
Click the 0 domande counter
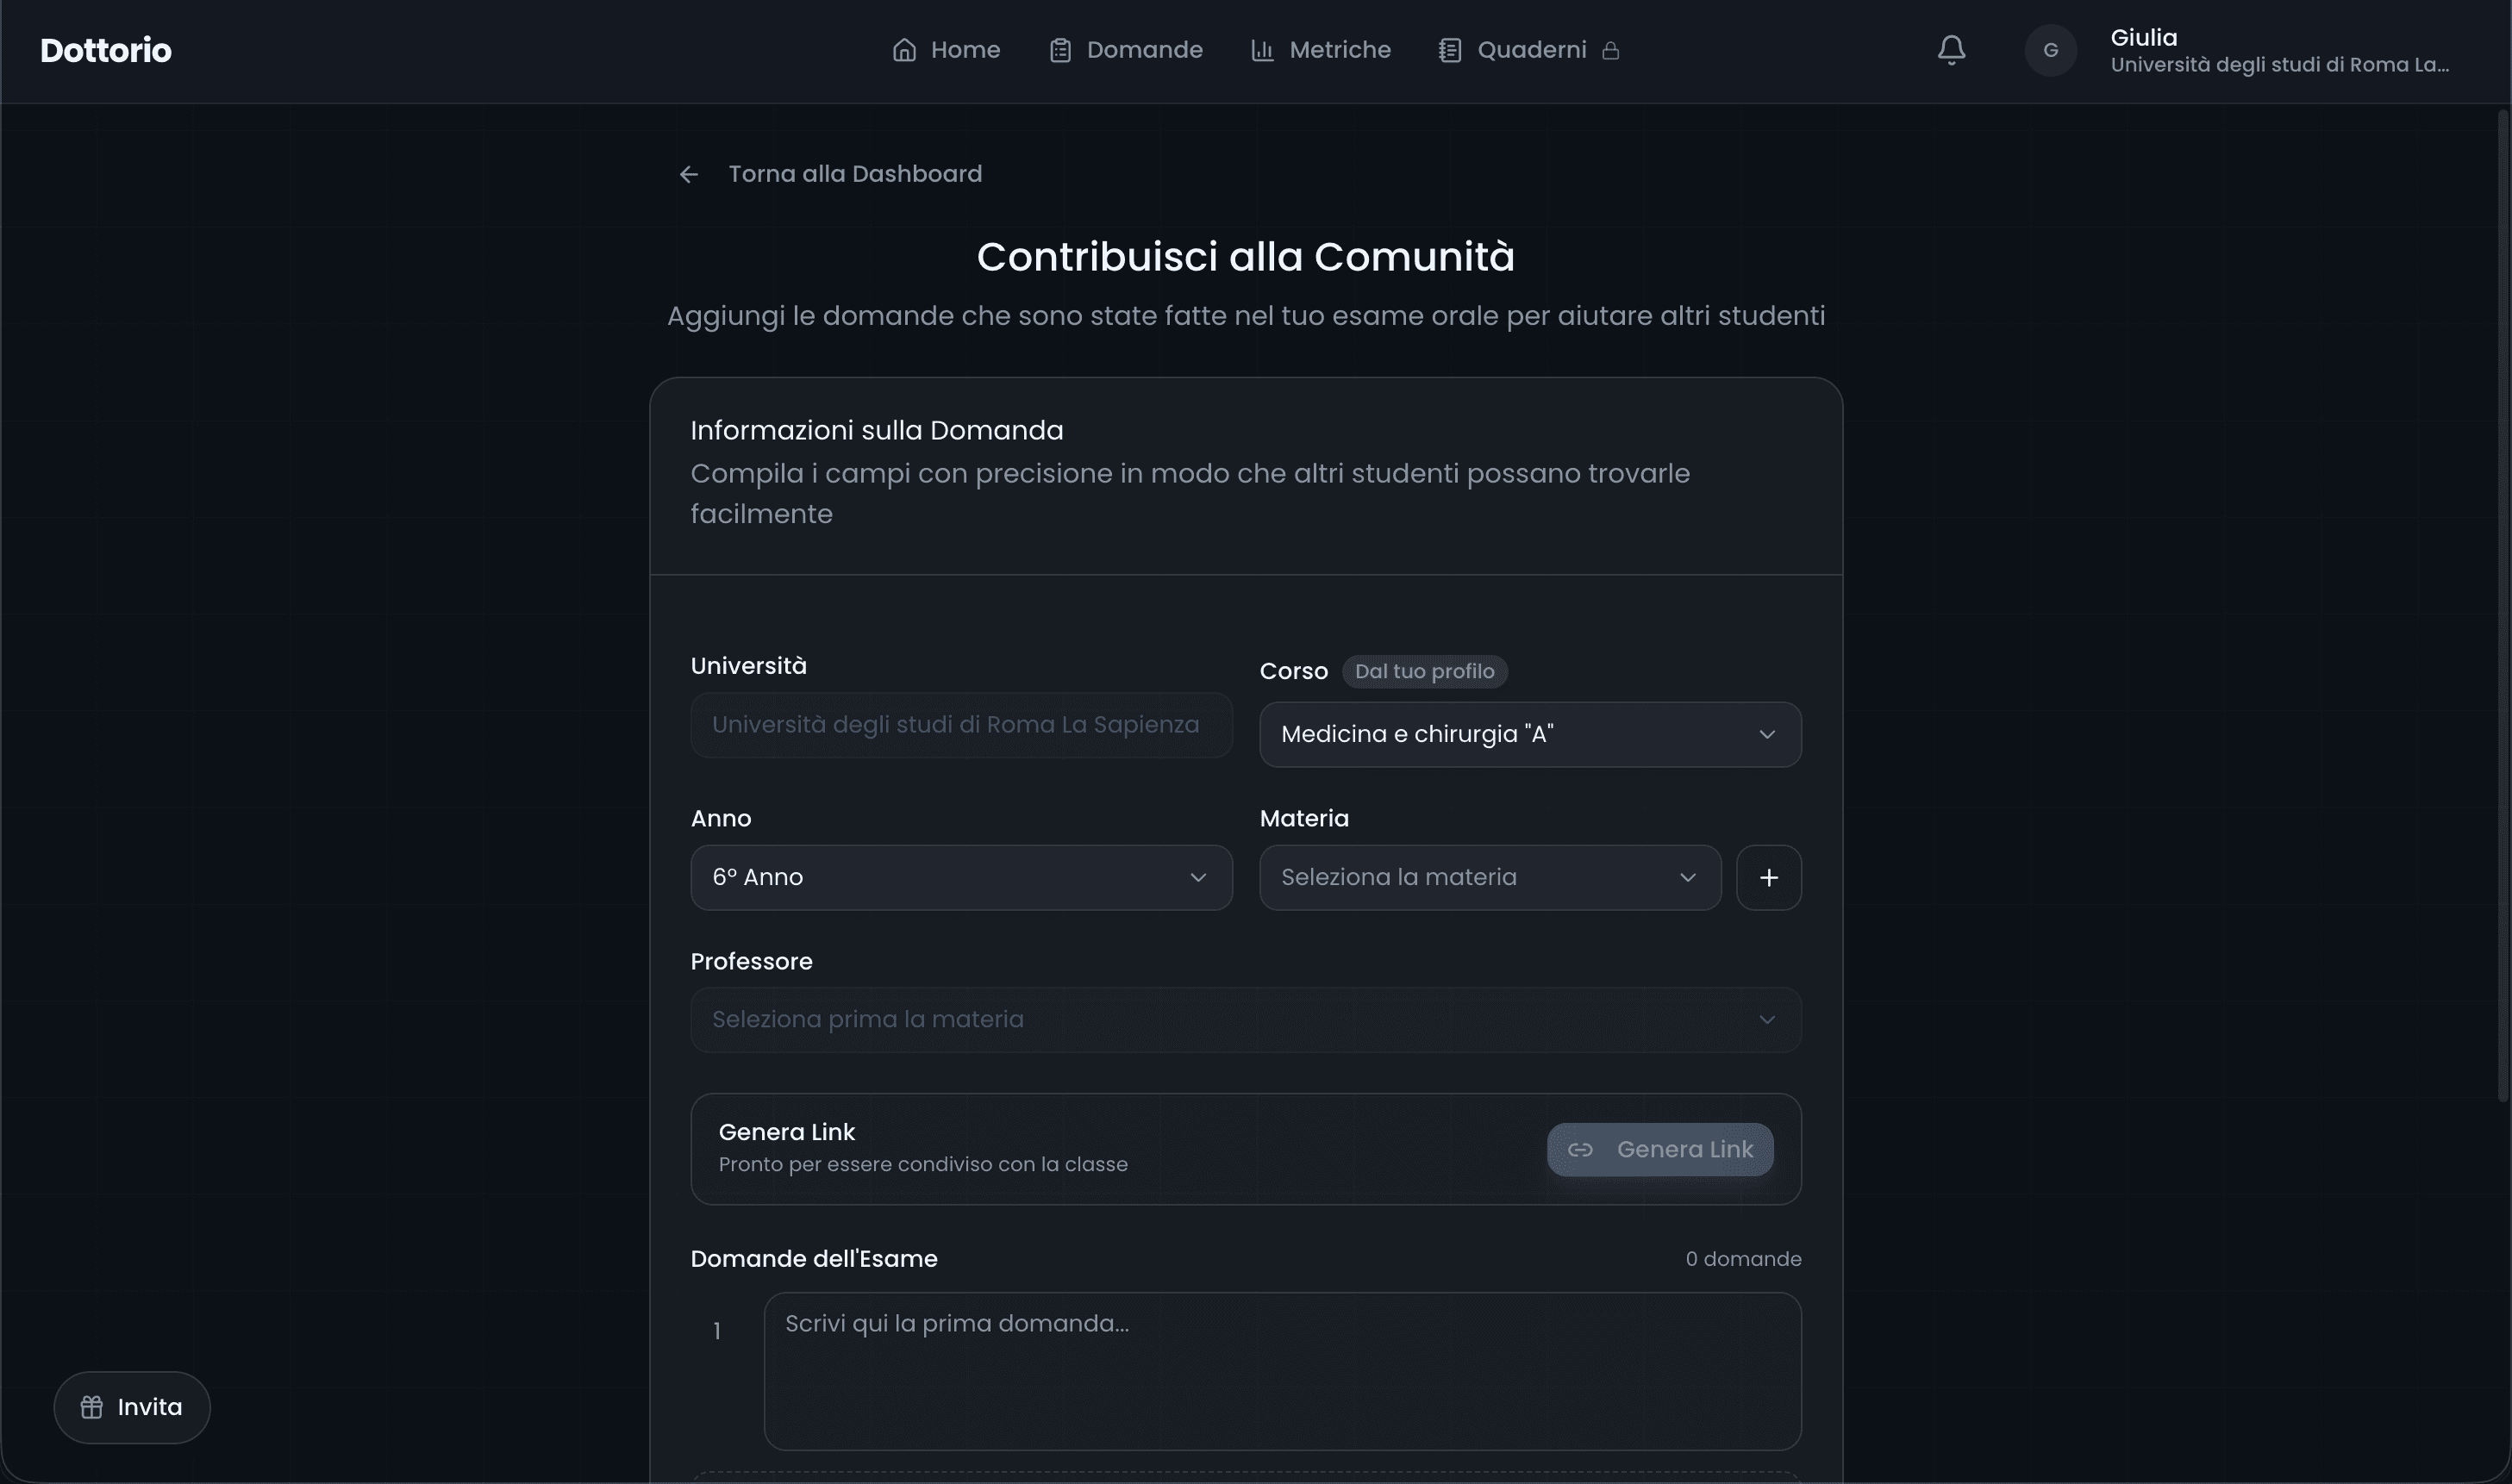tap(1743, 1259)
